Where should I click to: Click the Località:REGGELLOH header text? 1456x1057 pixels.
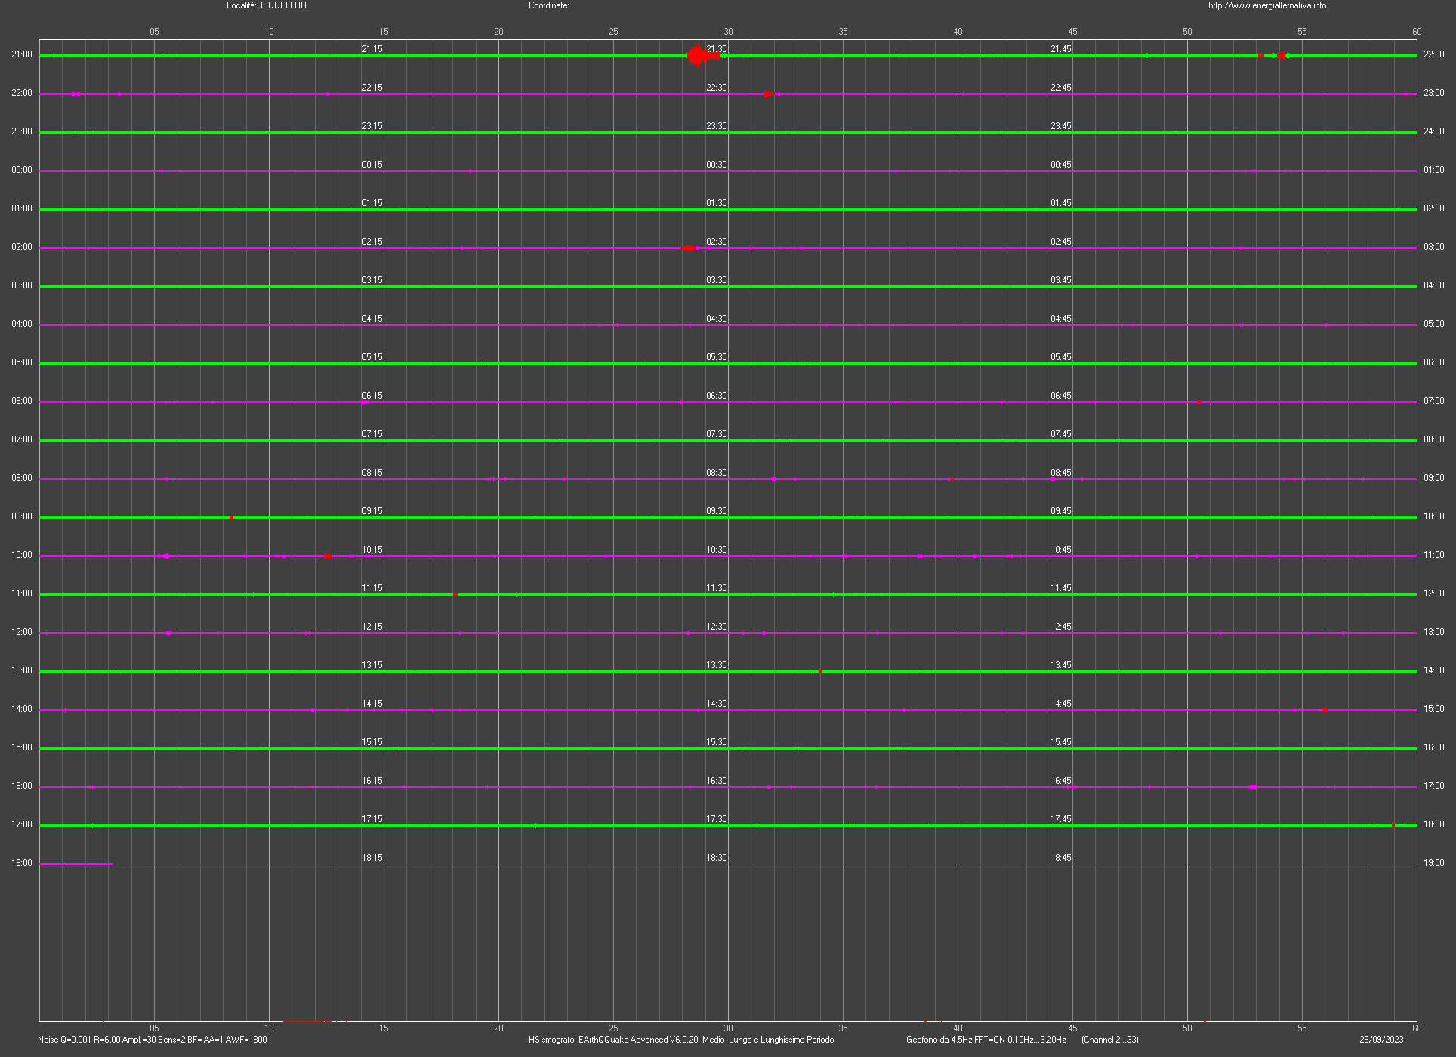tap(267, 5)
